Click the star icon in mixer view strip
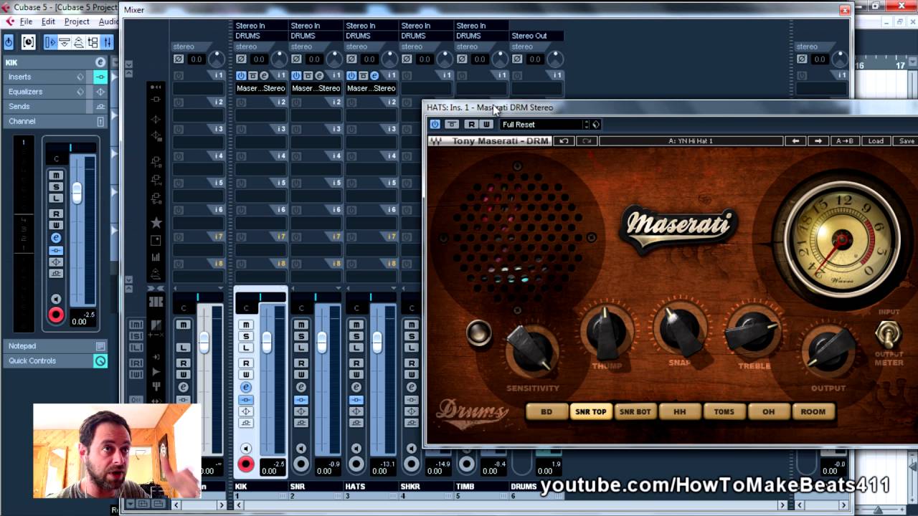 tap(156, 223)
